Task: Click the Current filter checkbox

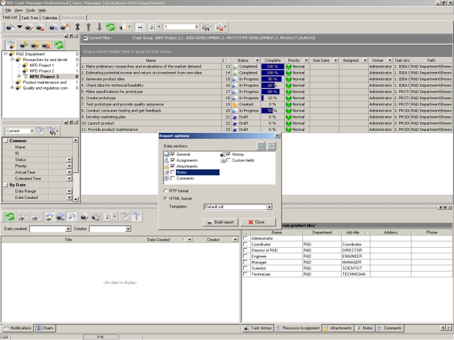Action: pos(86,38)
